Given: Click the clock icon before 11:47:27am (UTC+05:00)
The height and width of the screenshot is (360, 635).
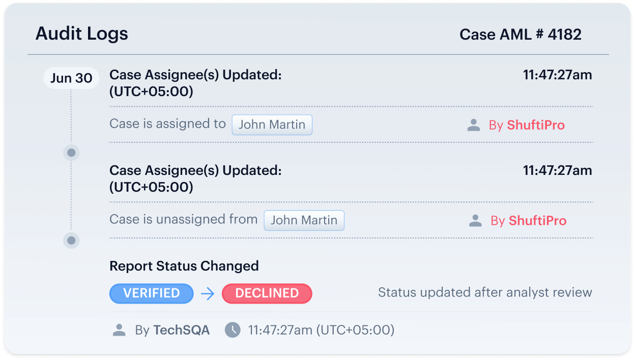Looking at the screenshot, I should [x=233, y=330].
